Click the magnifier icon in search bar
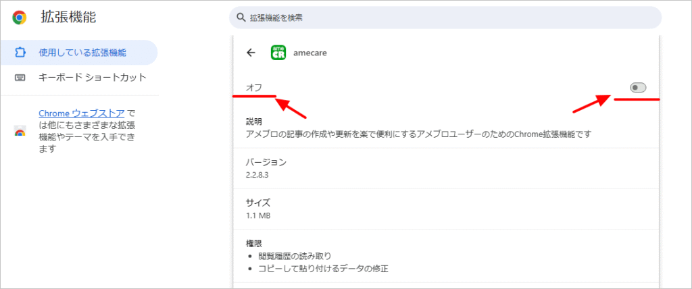Screen dimensions: 692x289 (x=240, y=18)
